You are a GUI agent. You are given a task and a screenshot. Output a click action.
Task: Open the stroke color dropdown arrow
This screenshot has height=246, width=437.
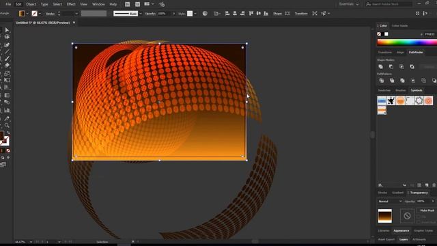coord(40,14)
